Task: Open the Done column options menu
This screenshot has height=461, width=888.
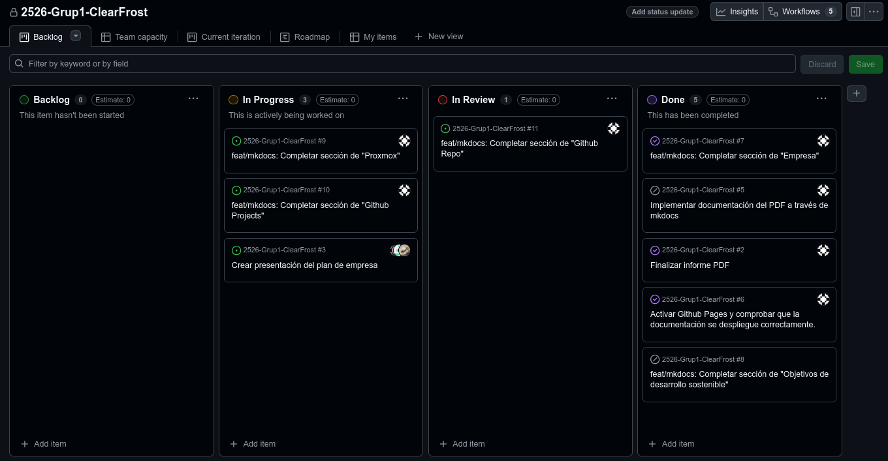Action: (x=821, y=98)
